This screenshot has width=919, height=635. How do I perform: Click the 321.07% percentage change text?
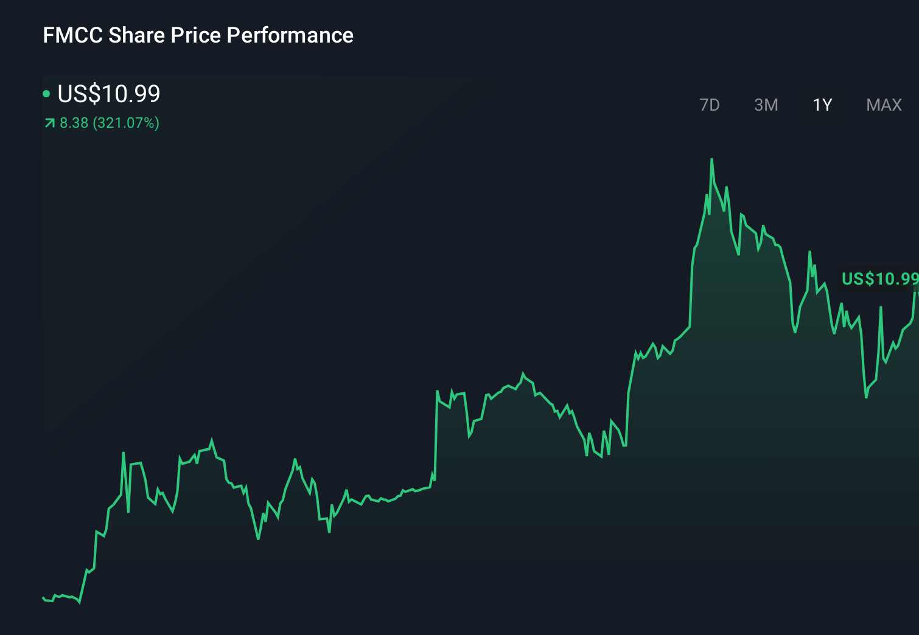tap(125, 123)
